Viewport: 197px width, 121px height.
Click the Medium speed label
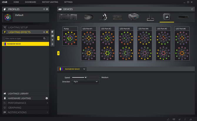coord(105,77)
